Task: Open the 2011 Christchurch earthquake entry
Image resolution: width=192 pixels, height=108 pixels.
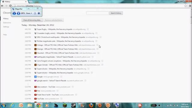Action: [x=61, y=37]
